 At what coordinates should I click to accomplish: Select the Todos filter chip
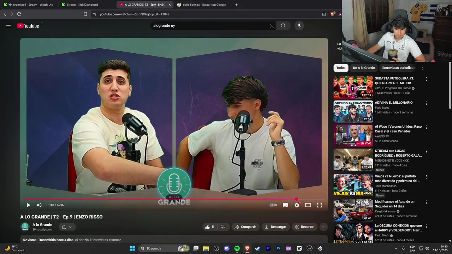coord(341,68)
